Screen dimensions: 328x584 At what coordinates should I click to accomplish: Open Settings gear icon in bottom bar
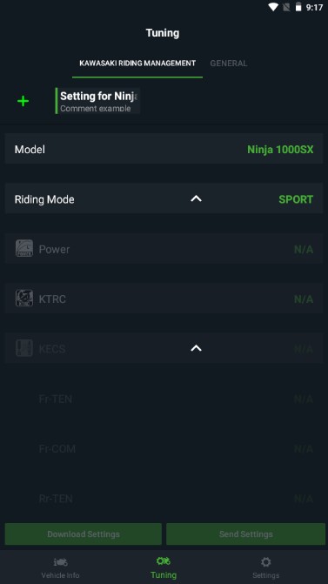[266, 561]
